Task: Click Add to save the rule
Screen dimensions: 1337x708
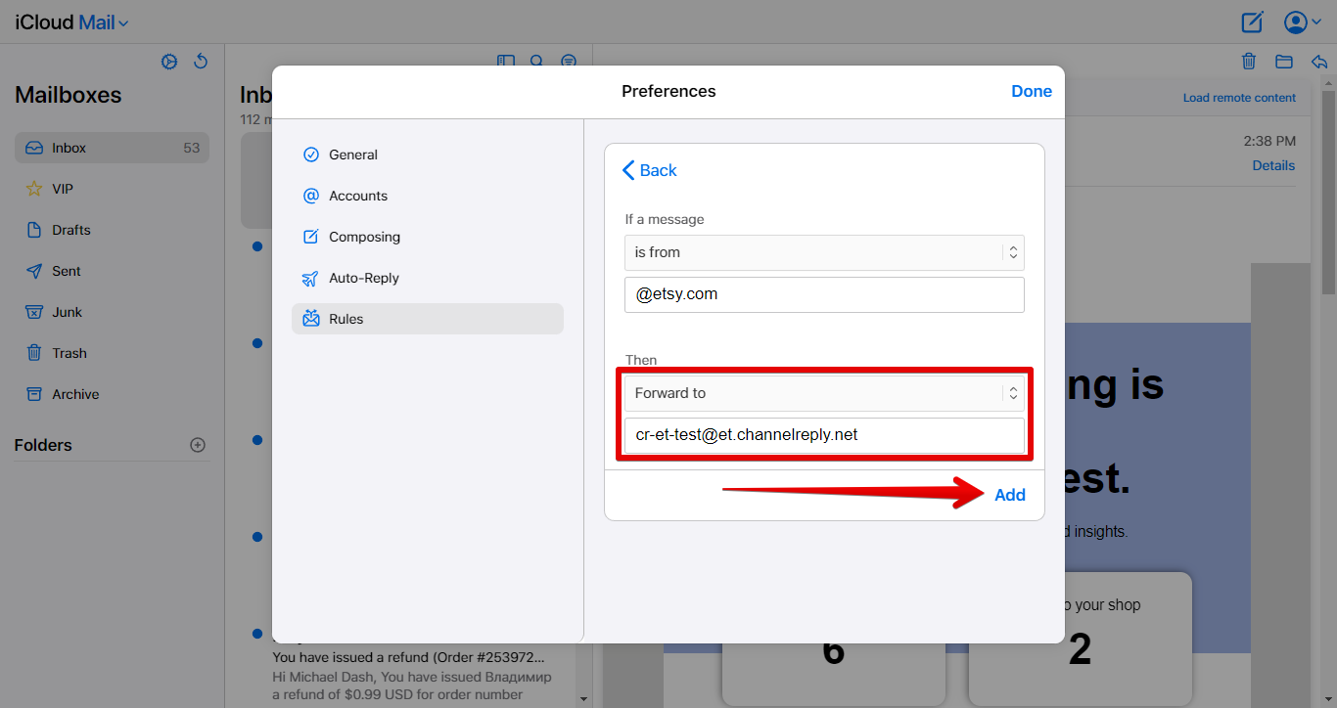Action: 1010,495
